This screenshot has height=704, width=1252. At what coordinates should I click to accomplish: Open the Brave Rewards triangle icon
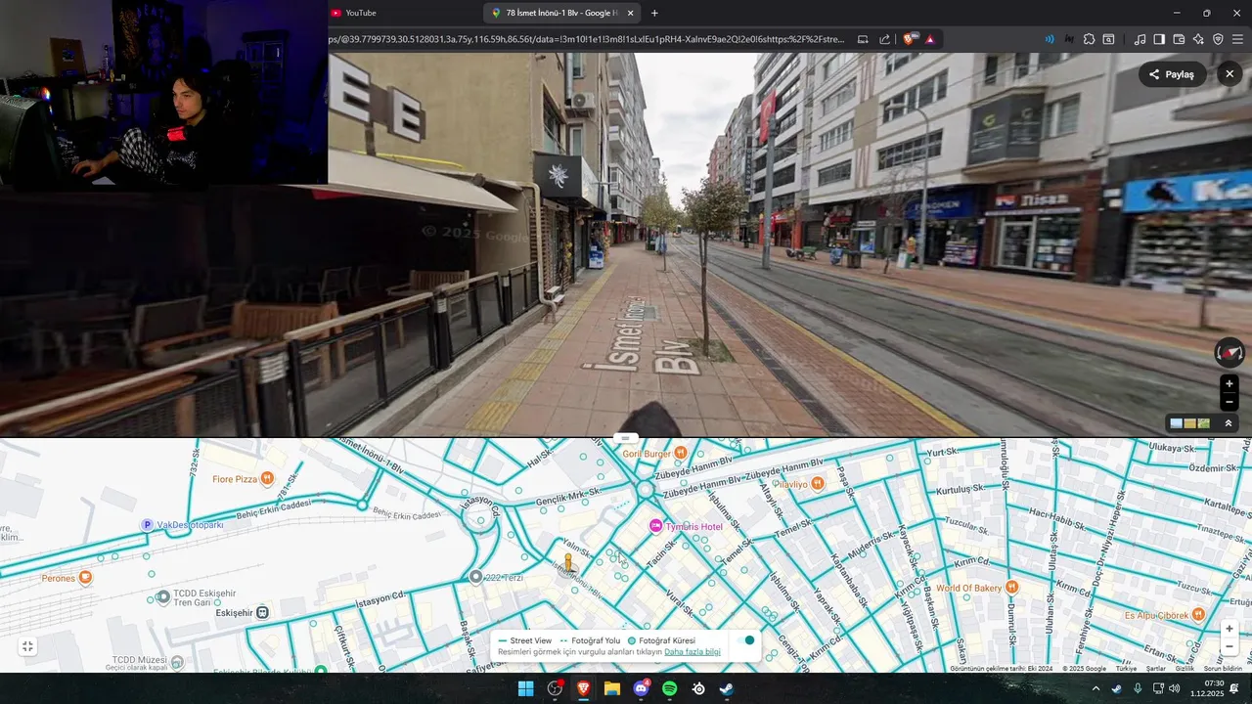(929, 39)
